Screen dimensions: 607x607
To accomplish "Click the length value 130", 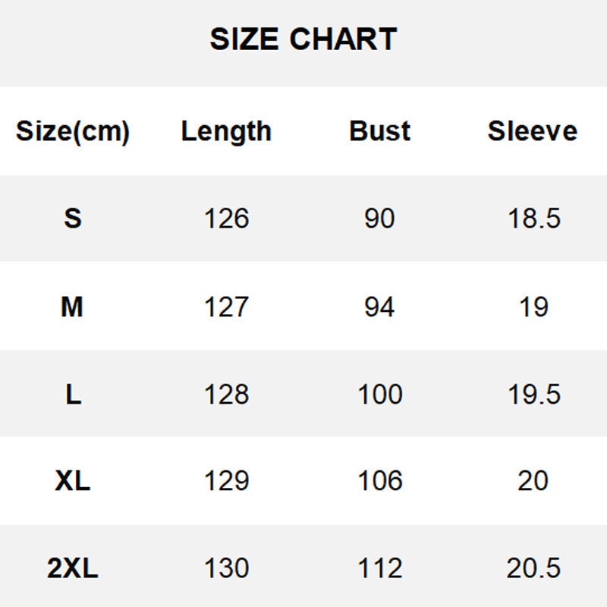I will coord(226,568).
